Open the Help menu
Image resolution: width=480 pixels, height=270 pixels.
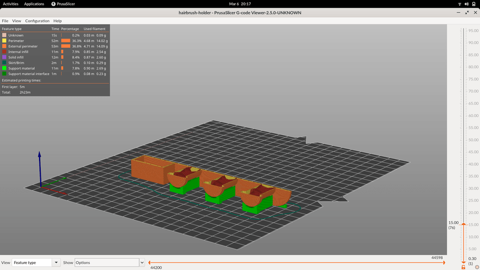[58, 21]
